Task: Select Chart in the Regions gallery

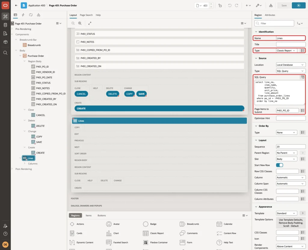Action: point(112,233)
